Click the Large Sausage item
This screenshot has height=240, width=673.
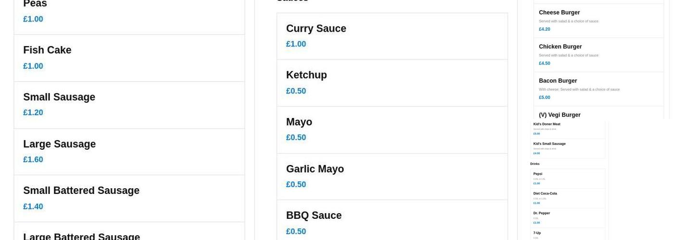pyautogui.click(x=129, y=152)
